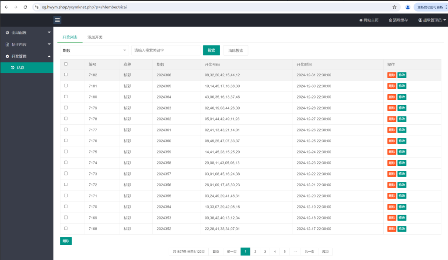Bookmark this page with the star icon
Screen dimensions: 448x260
tap(394, 7)
